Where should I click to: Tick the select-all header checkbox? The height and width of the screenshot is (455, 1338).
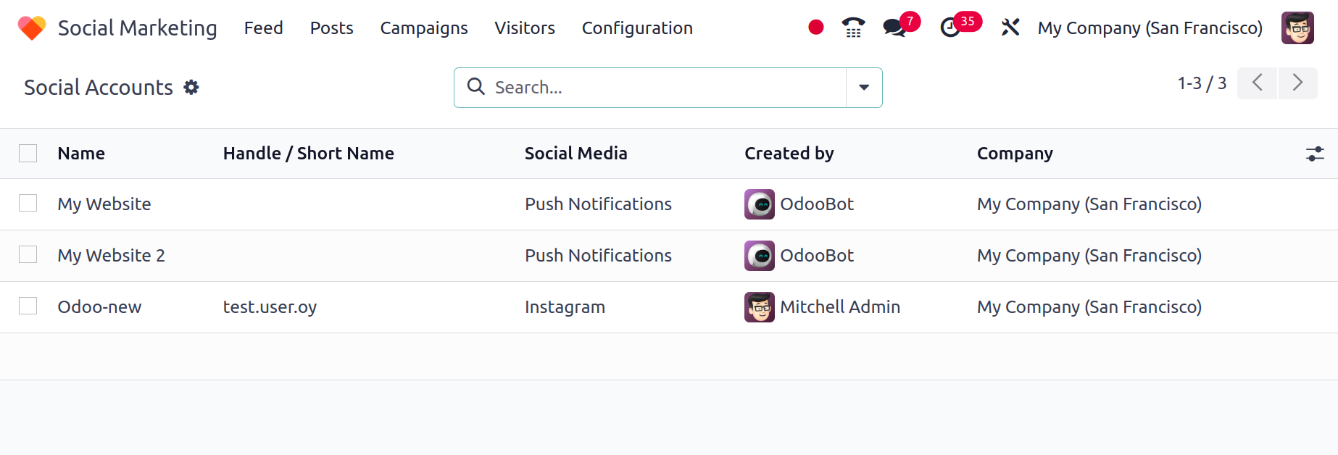(28, 154)
